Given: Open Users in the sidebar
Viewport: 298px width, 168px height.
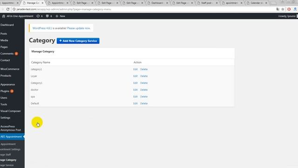Looking at the screenshot, I should pyautogui.click(x=4, y=98).
